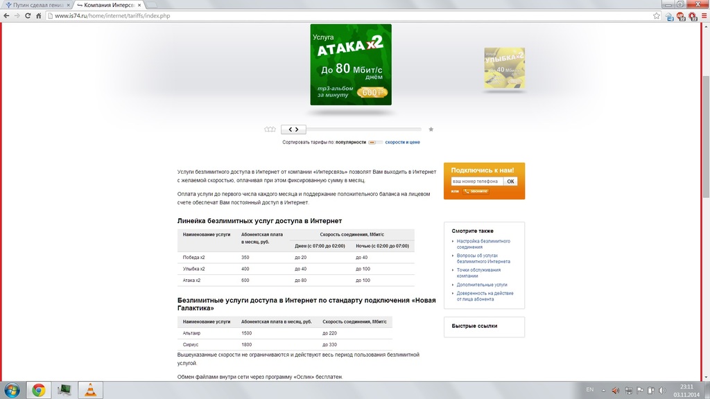This screenshot has height=399, width=710.
Task: Switch to the 'Путин сделал' tab
Action: (x=37, y=5)
